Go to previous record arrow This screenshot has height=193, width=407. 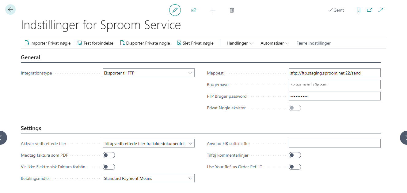[3, 137]
